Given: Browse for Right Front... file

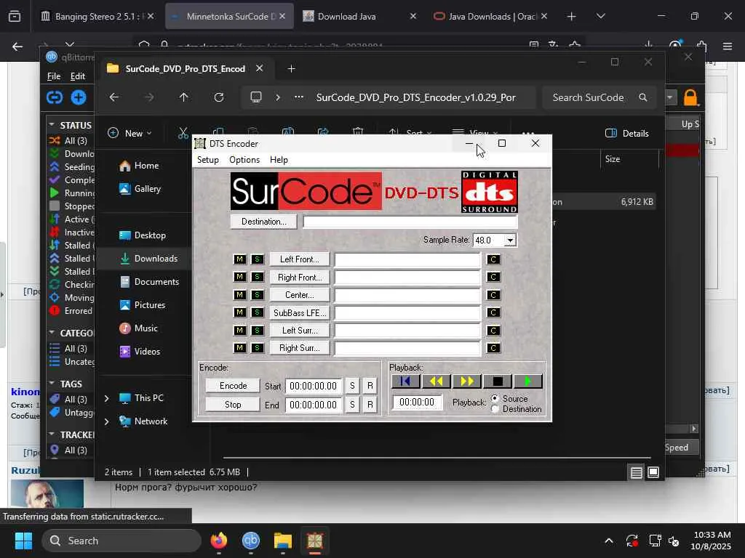Looking at the screenshot, I should pos(299,277).
